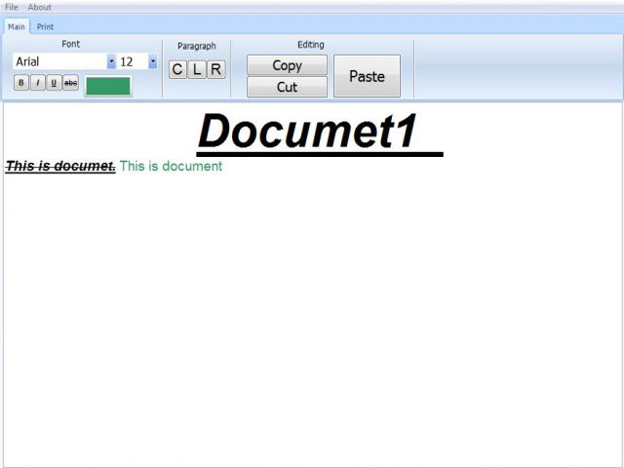Toggle bold formatting with the B button
This screenshot has width=624, height=468.
click(x=21, y=83)
